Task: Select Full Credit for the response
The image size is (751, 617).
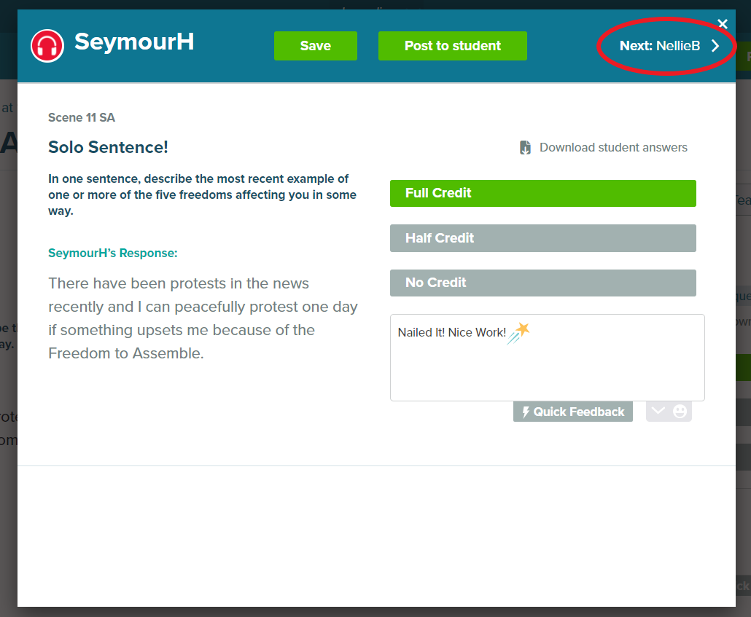Action: pos(542,193)
